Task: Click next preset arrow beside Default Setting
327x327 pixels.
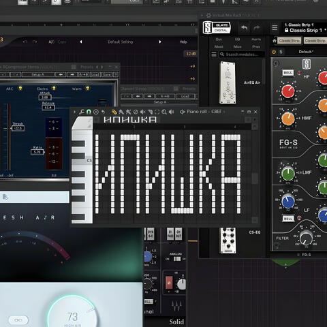Action: tap(160, 42)
